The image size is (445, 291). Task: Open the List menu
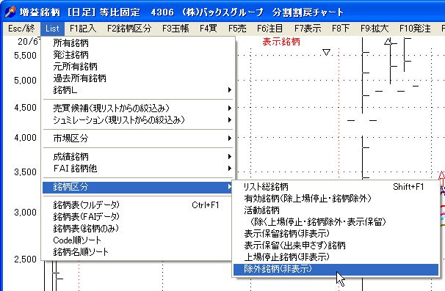click(52, 29)
